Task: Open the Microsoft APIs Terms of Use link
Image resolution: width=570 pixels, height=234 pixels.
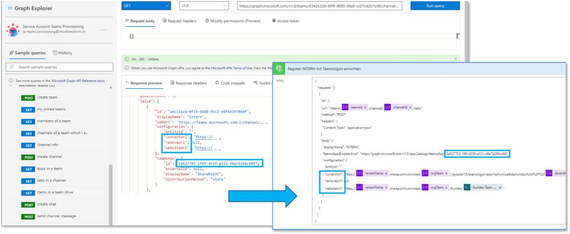Action: coord(232,68)
